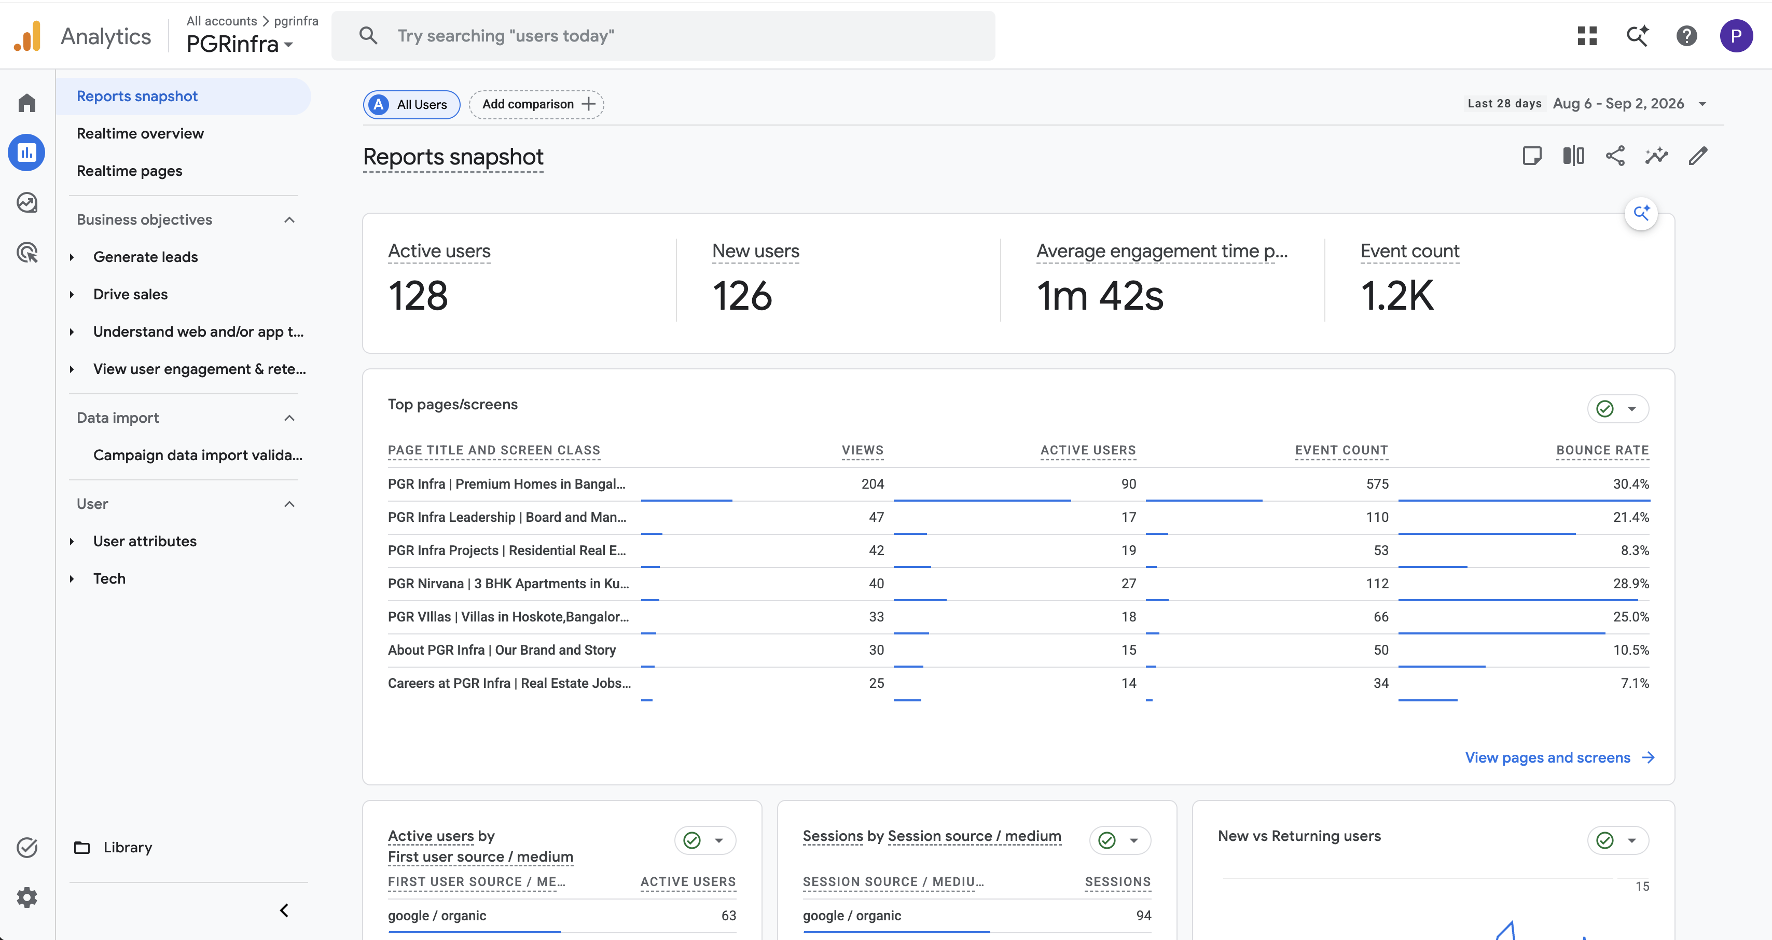Screen dimensions: 1772x940
Task: Click the search magnifier icon in search bar
Action: click(368, 36)
